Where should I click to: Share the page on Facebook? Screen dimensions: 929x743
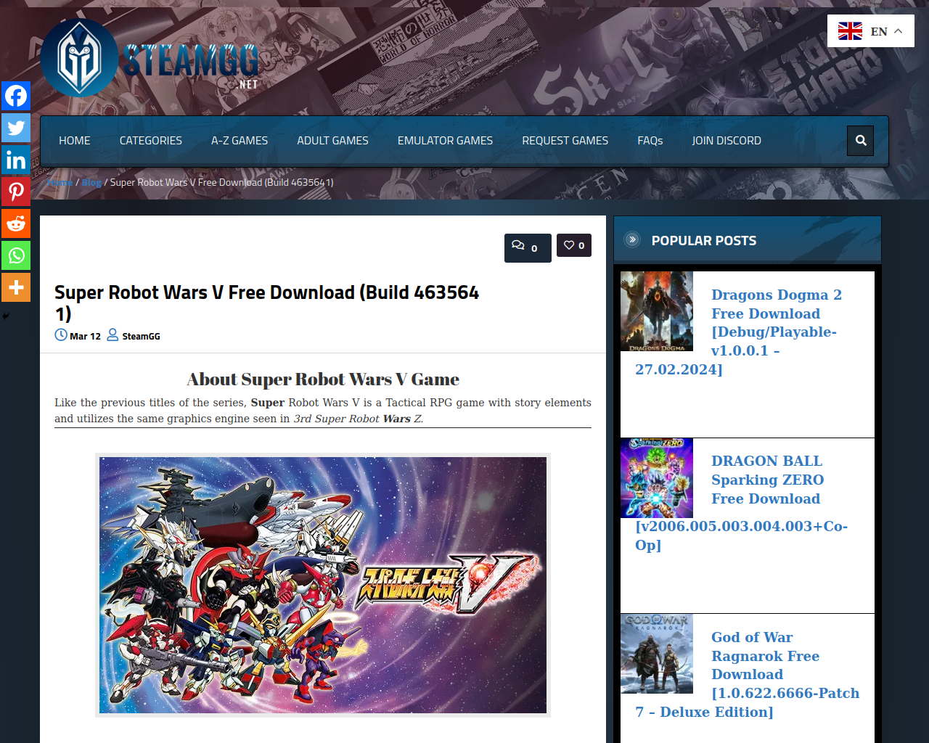point(15,96)
